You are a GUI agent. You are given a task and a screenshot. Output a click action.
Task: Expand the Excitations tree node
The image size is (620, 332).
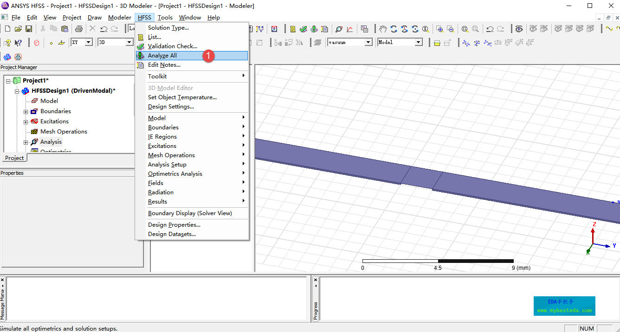click(x=26, y=121)
